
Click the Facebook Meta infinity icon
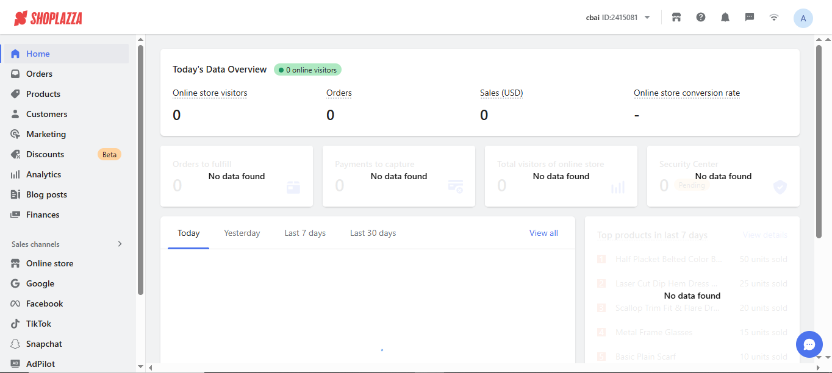point(15,304)
